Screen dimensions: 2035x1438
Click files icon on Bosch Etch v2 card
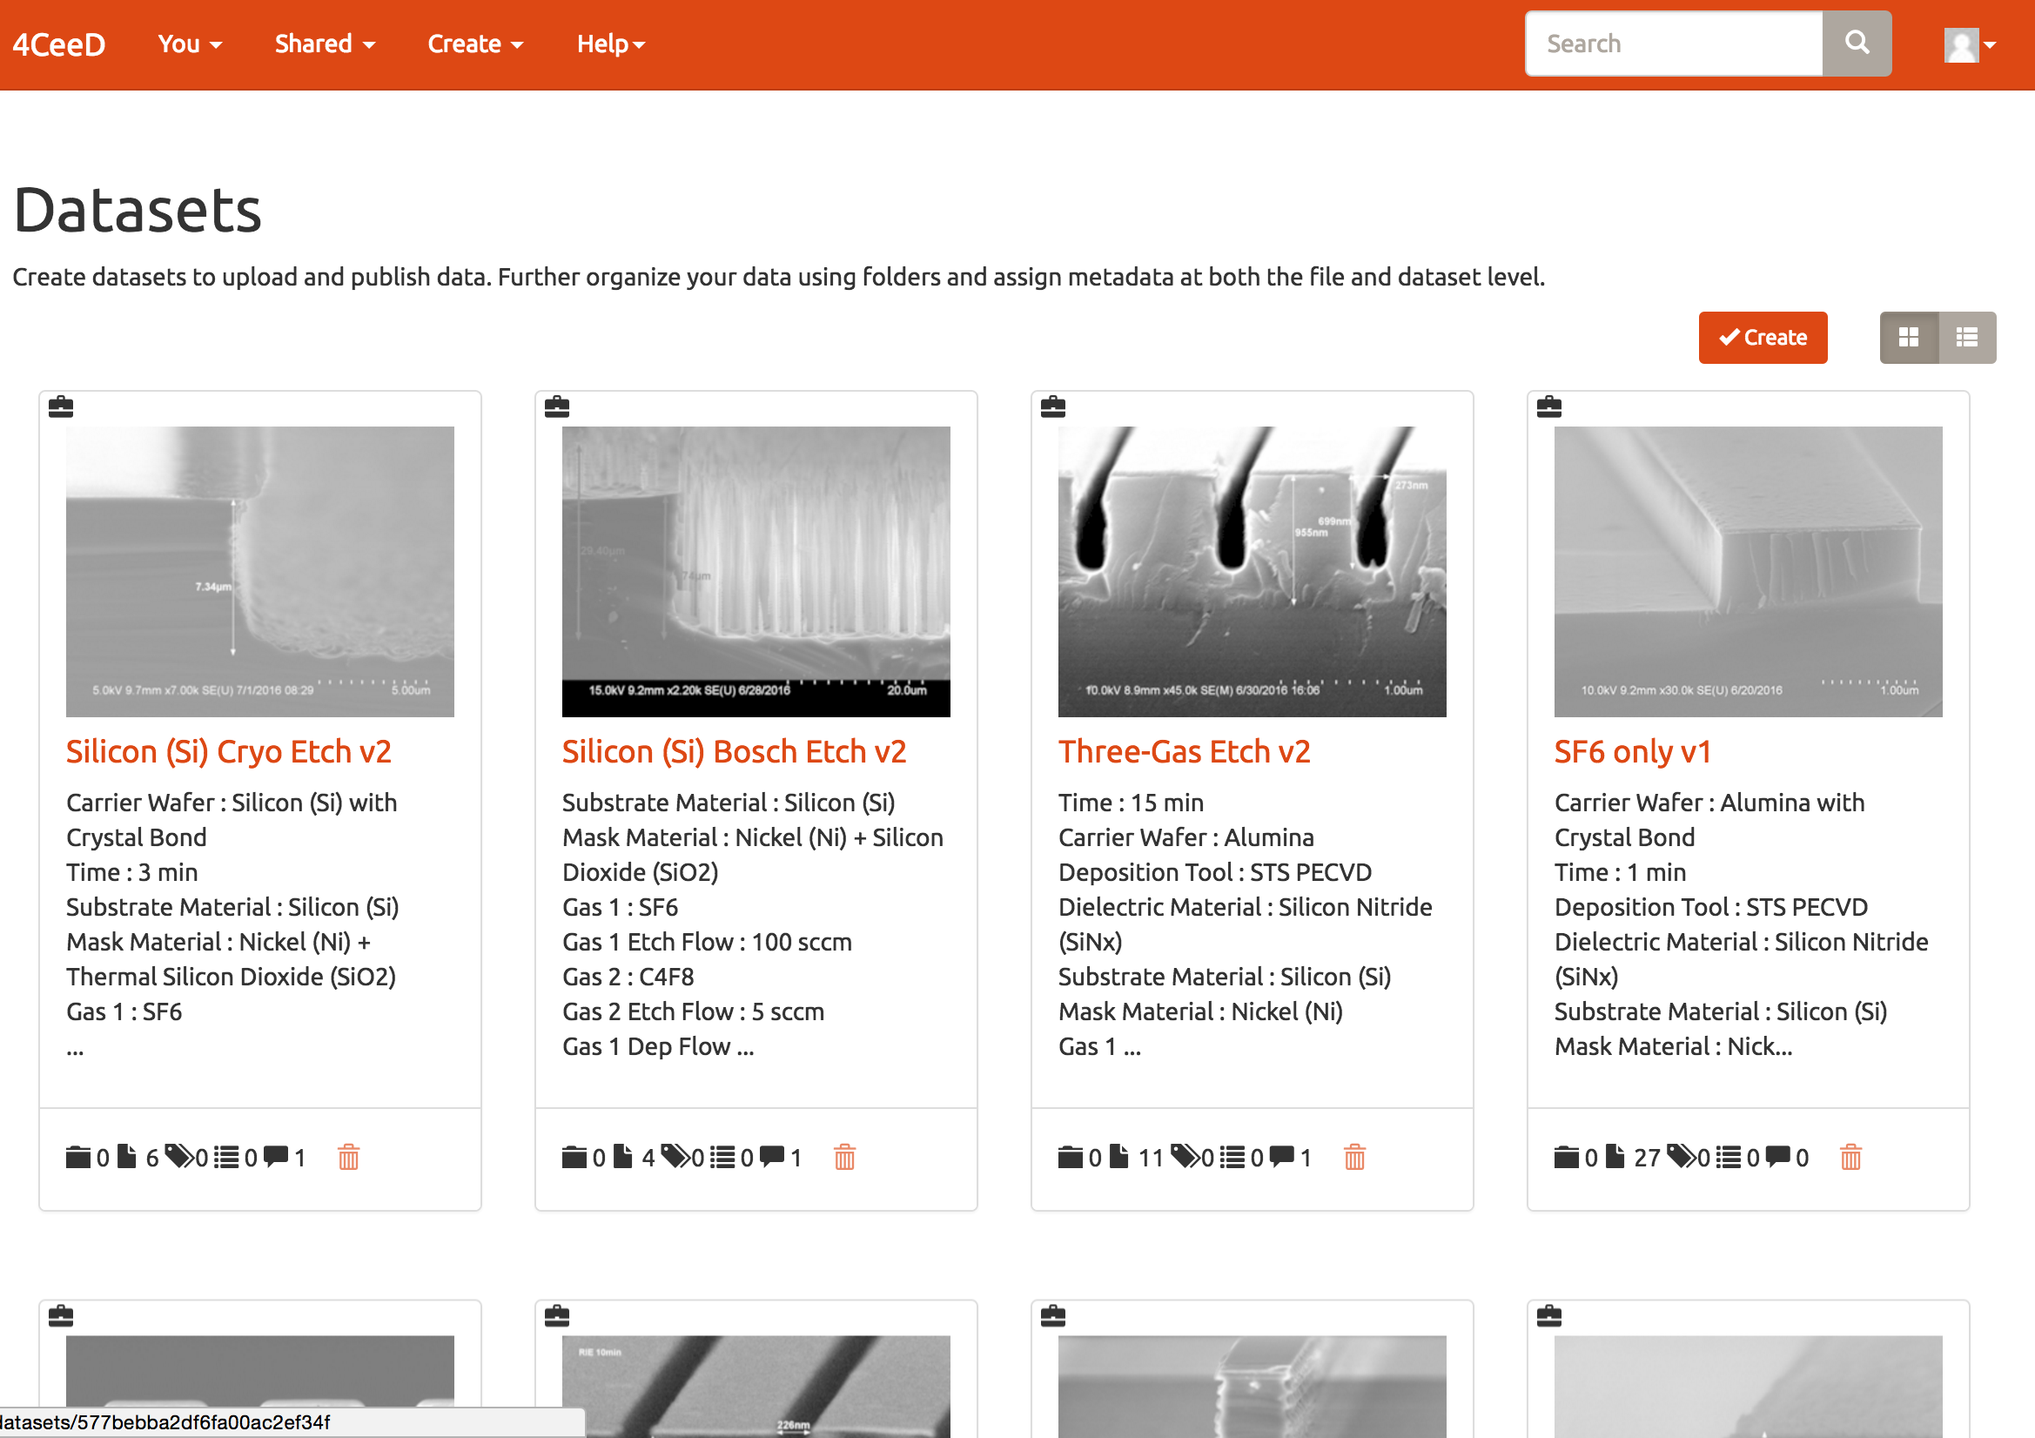pos(623,1156)
